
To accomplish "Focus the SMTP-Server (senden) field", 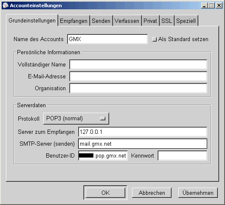I will (143, 144).
